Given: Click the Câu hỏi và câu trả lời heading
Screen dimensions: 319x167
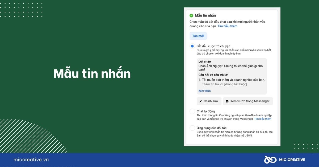Looking at the screenshot, I should 213,75.
